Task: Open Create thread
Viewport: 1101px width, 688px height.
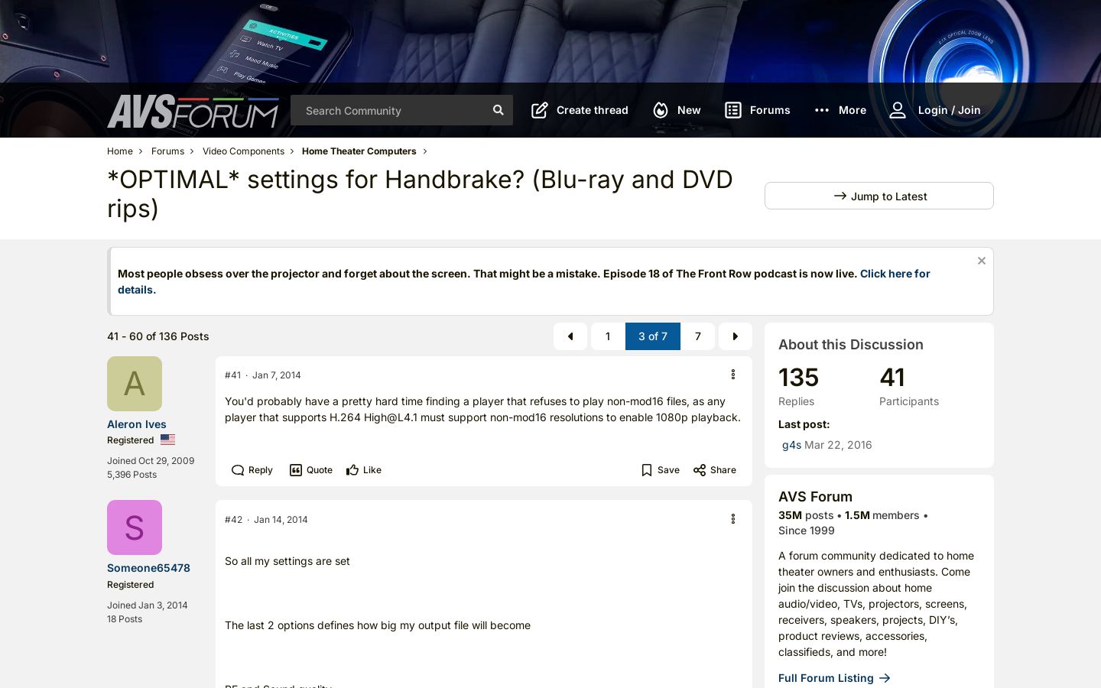Action: point(580,110)
